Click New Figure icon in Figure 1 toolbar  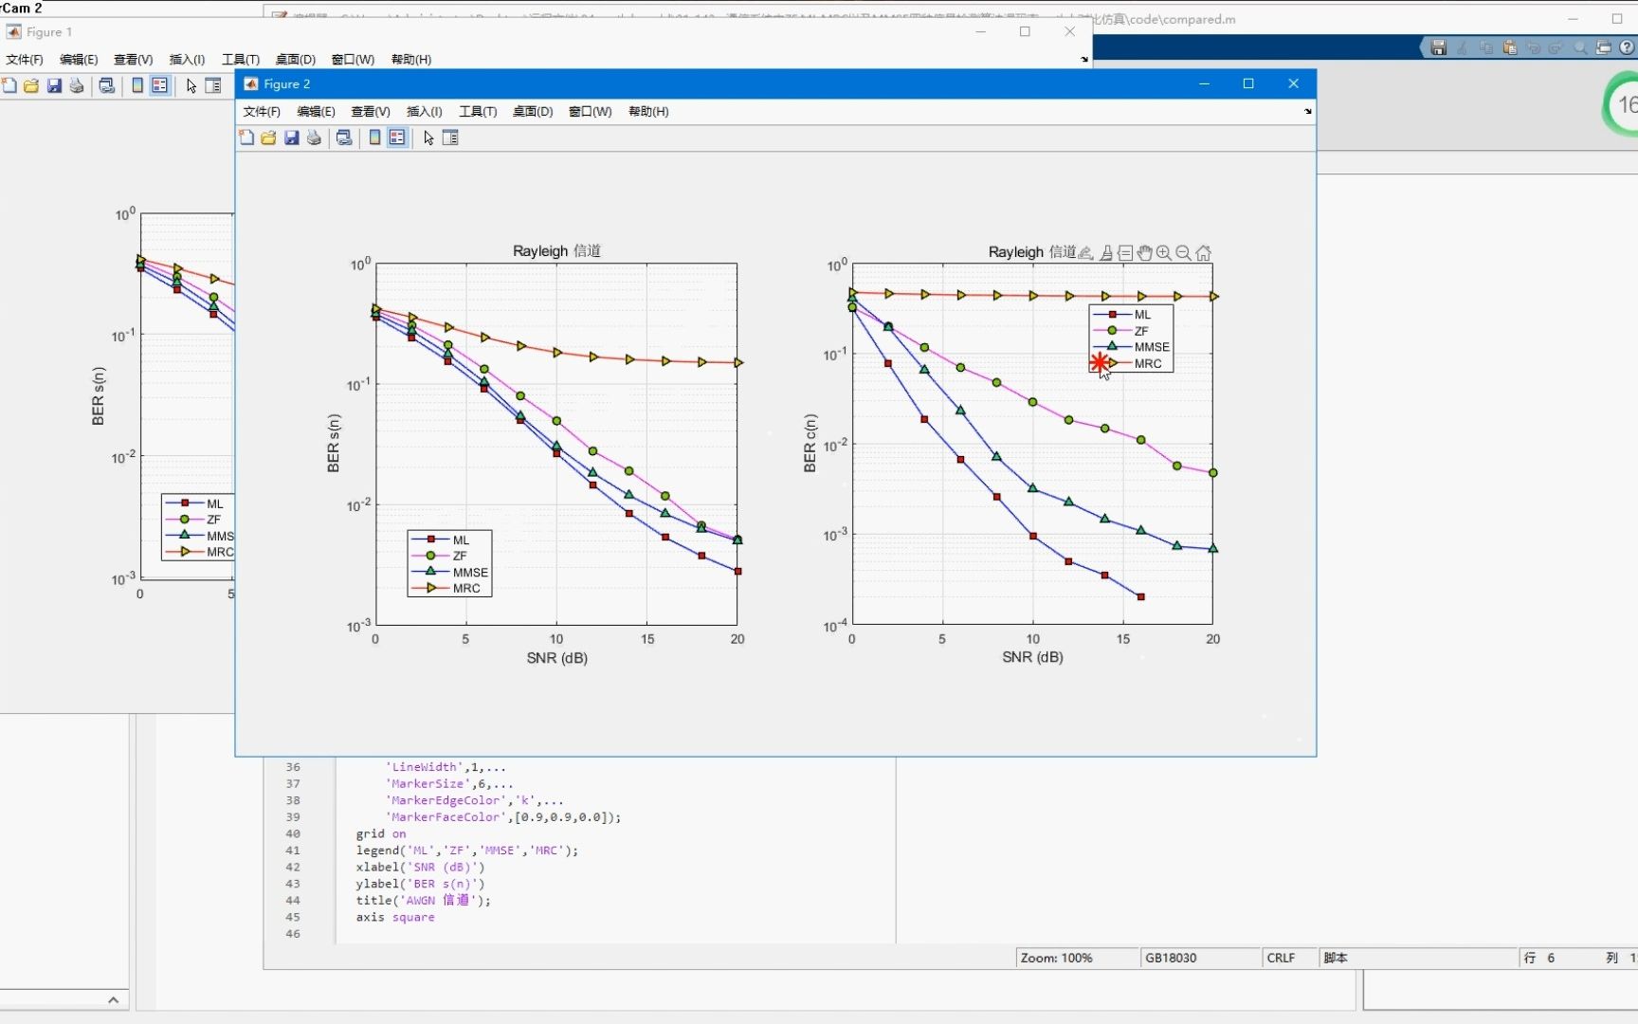tap(9, 85)
